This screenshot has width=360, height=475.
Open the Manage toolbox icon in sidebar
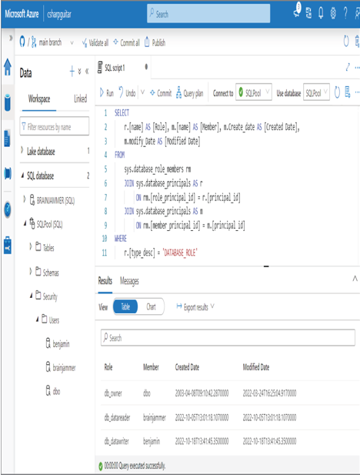[x=8, y=245]
